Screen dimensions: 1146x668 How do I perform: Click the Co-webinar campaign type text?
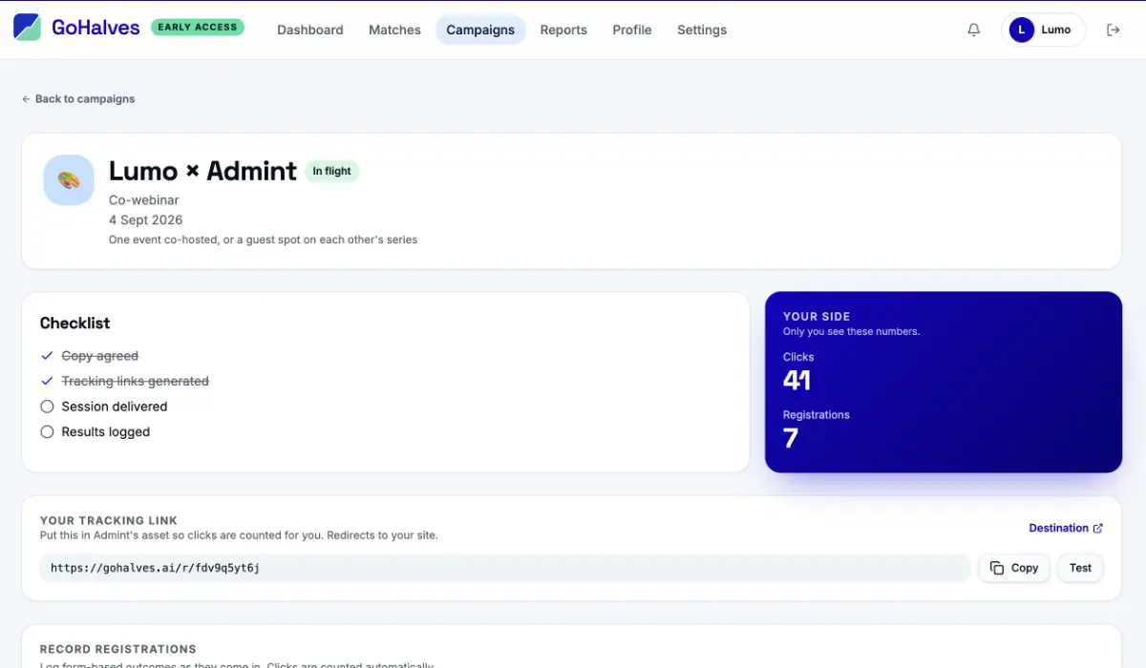(144, 200)
